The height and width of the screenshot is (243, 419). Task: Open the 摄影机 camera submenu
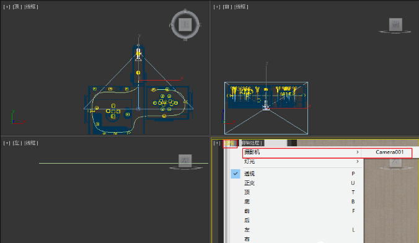click(x=302, y=152)
